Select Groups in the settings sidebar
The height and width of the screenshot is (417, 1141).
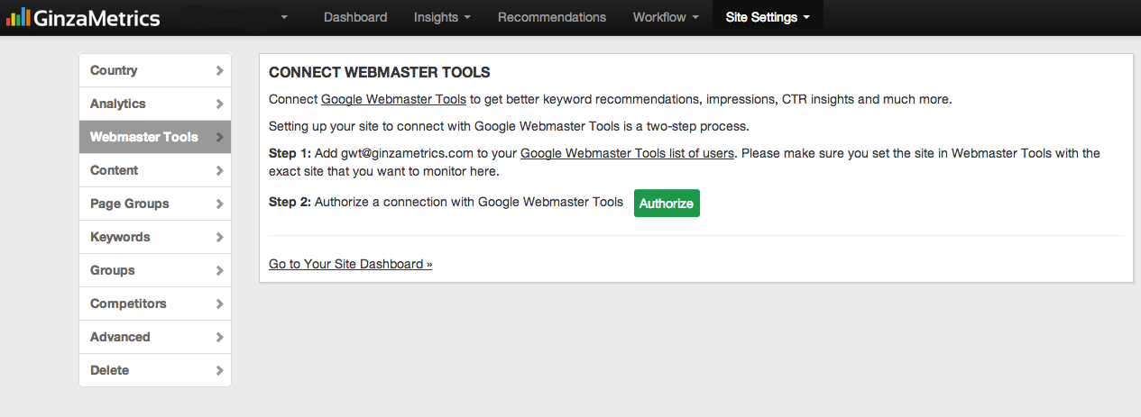pos(155,270)
